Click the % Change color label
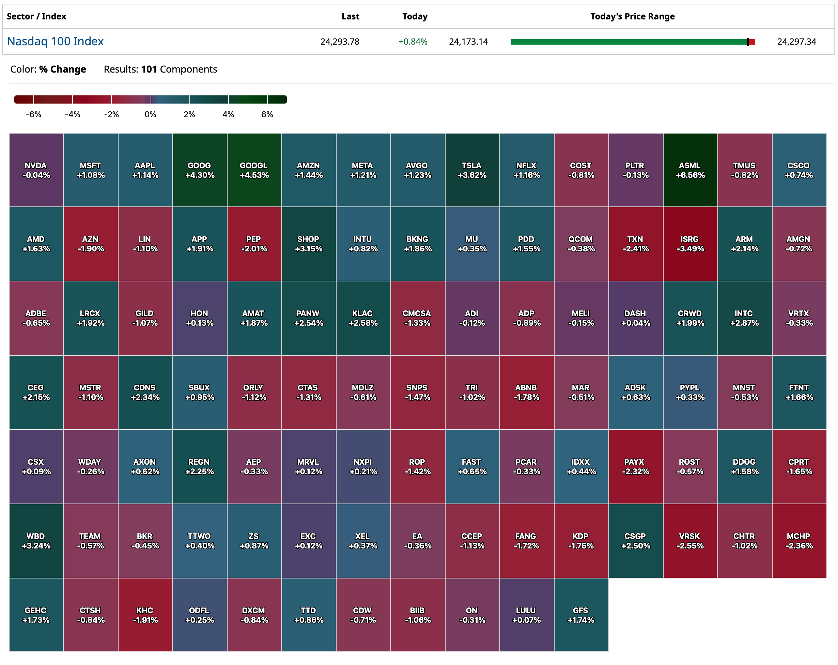 click(62, 69)
